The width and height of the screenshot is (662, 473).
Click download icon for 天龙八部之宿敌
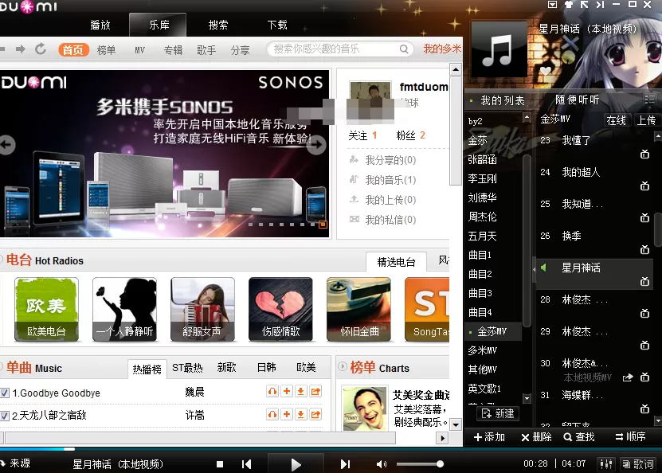tap(300, 414)
